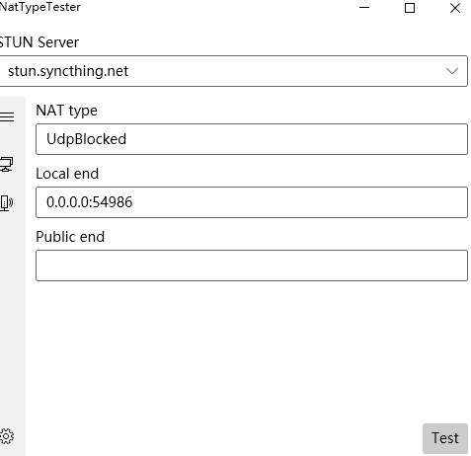Click the stun.syncthing.net server field
The image size is (471, 456).
point(233,71)
